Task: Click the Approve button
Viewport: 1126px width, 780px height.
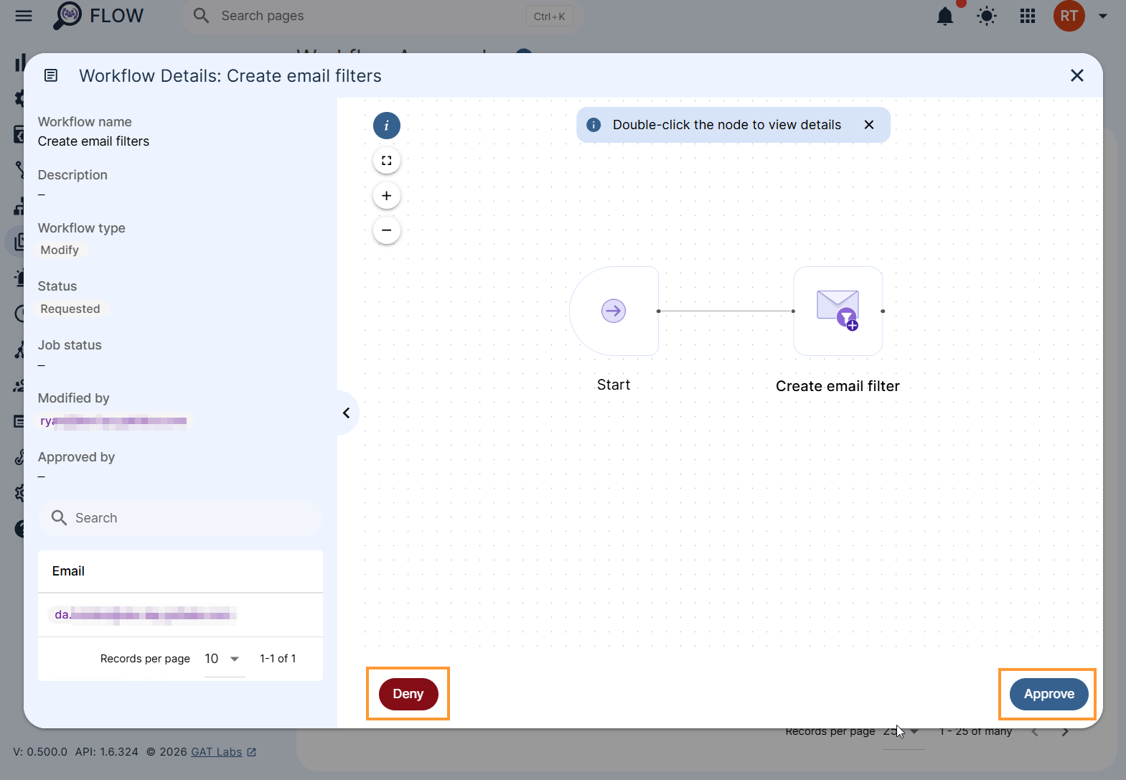Action: point(1049,694)
